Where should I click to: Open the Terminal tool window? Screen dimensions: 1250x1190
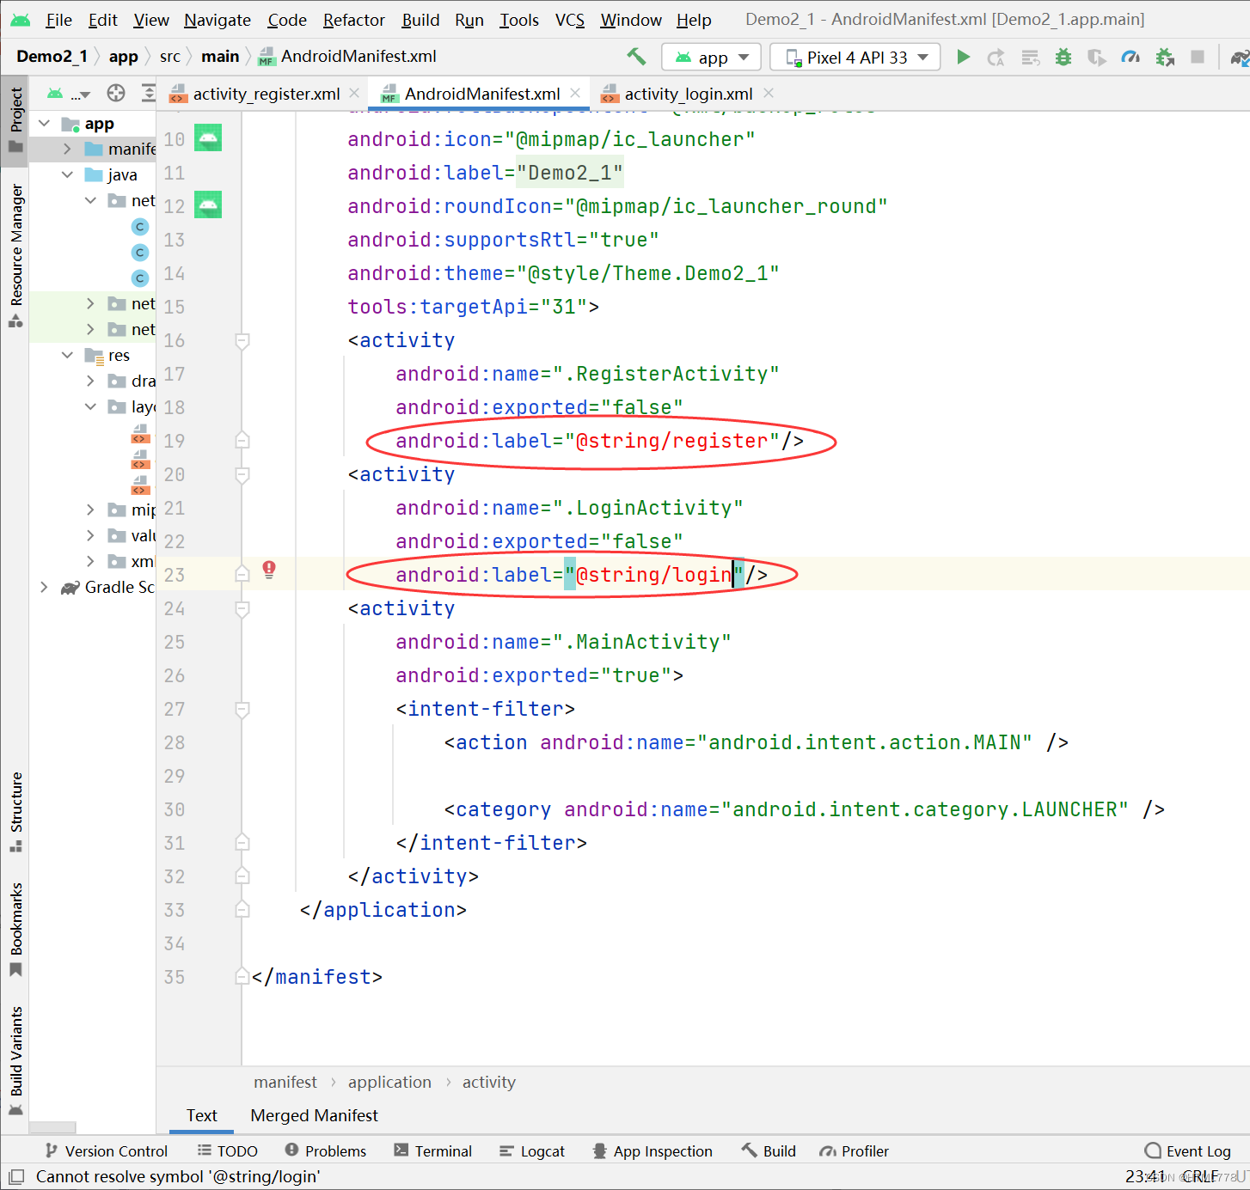433,1151
